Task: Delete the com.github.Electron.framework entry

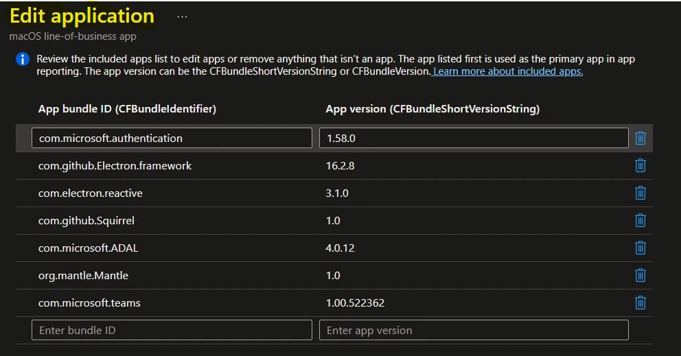Action: click(640, 165)
